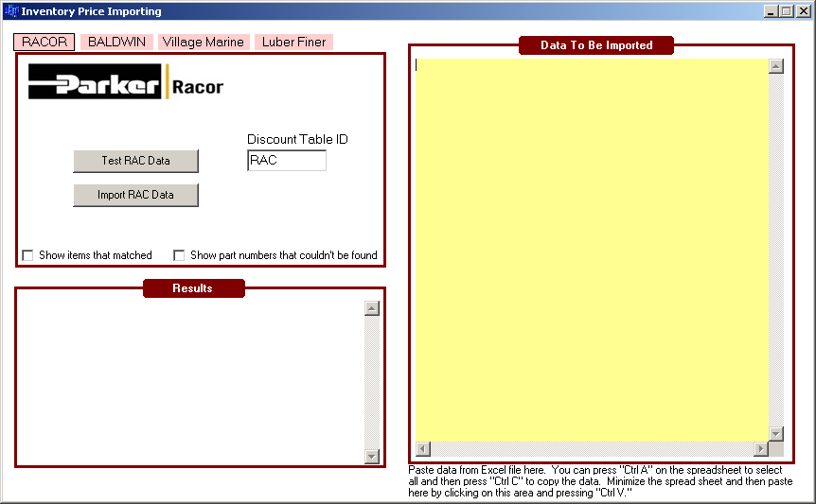Click the import data area's scroll down arrow

click(x=776, y=434)
